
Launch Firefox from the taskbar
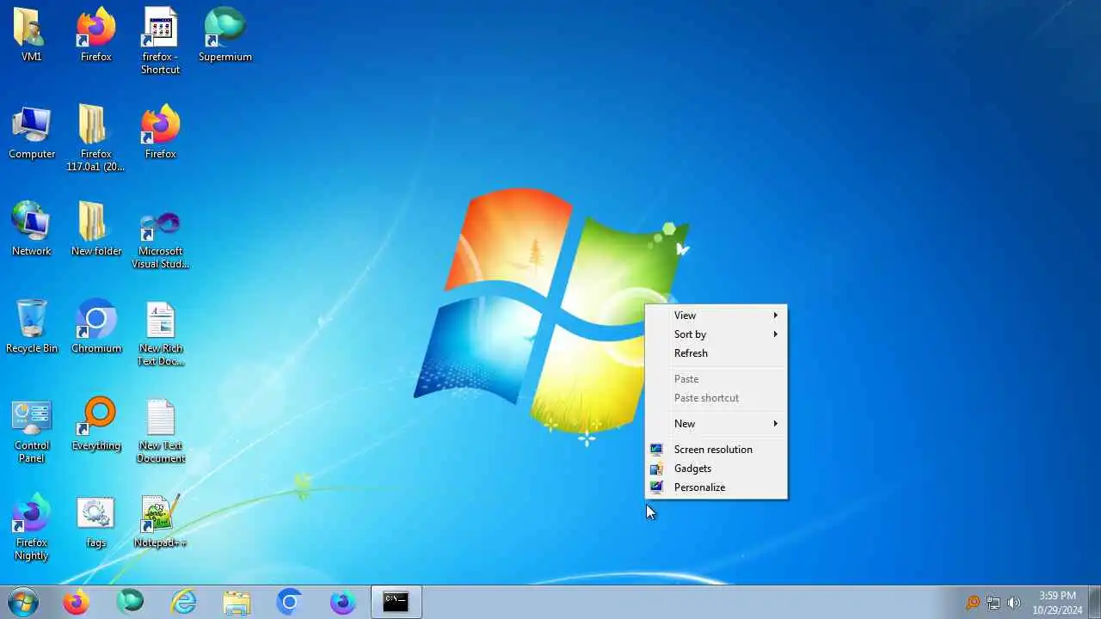click(77, 602)
